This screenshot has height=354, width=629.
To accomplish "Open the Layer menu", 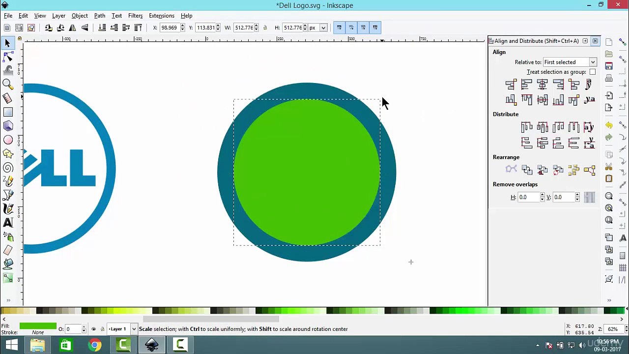I will coord(58,16).
